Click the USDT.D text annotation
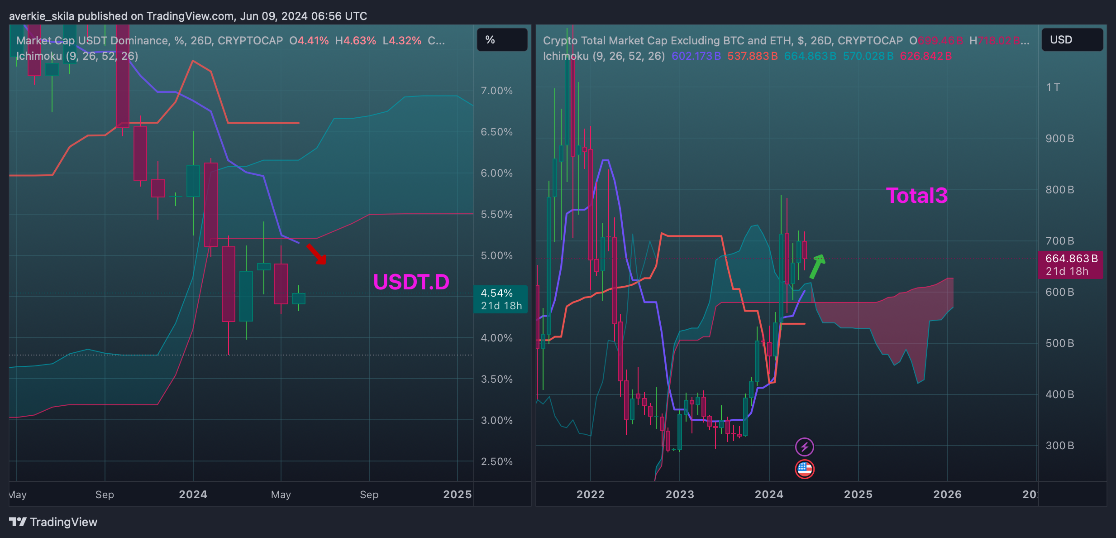The width and height of the screenshot is (1116, 538). [411, 282]
